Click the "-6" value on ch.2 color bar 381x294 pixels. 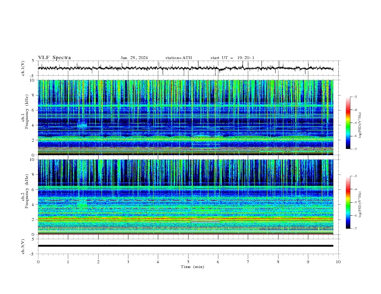point(355,215)
